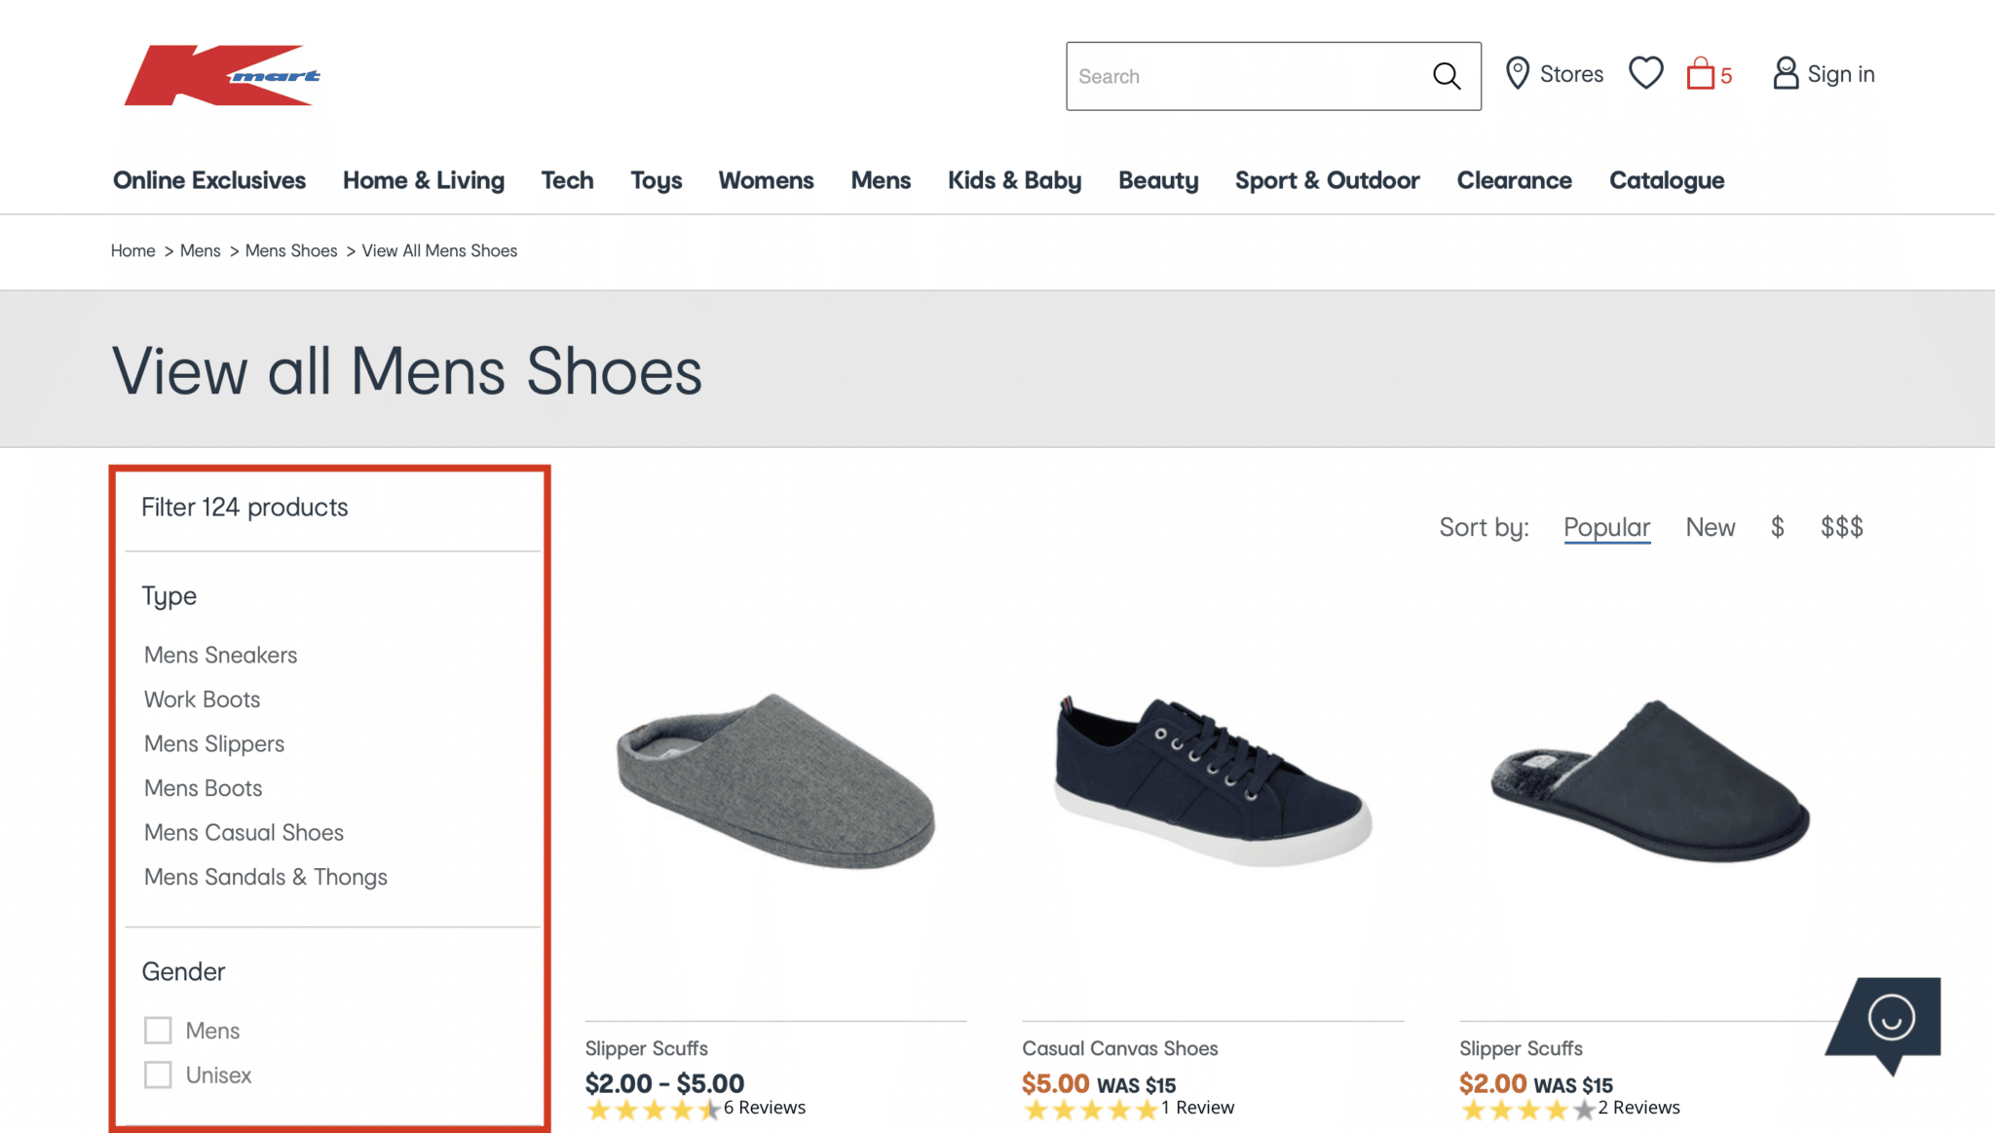Sort products by New
The image size is (1995, 1133).
[1710, 526]
